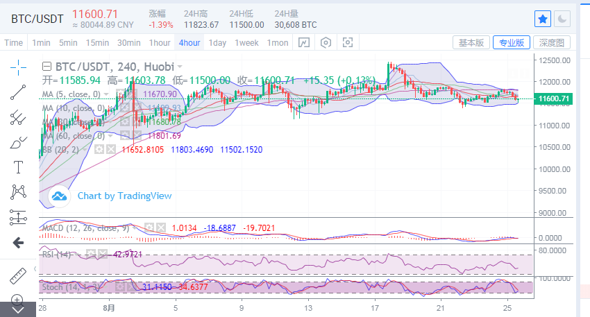Select the 1min interval
This screenshot has width=590, height=317.
coord(41,42)
